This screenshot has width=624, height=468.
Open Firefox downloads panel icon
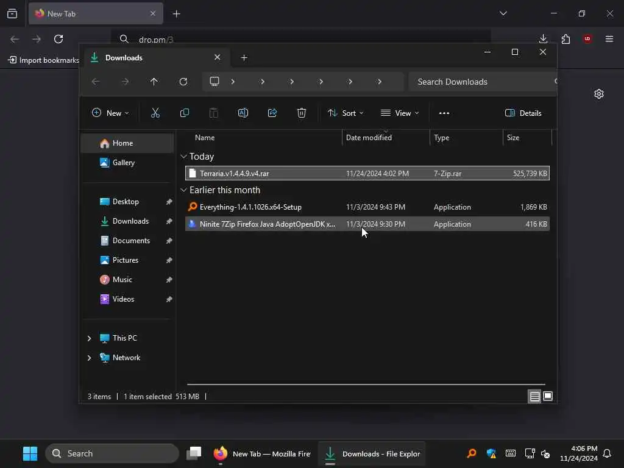543,39
